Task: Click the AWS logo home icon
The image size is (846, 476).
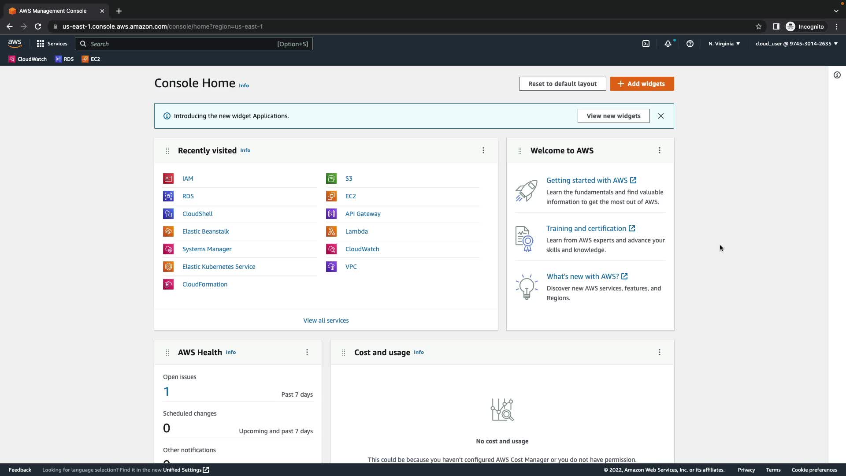Action: pos(15,43)
